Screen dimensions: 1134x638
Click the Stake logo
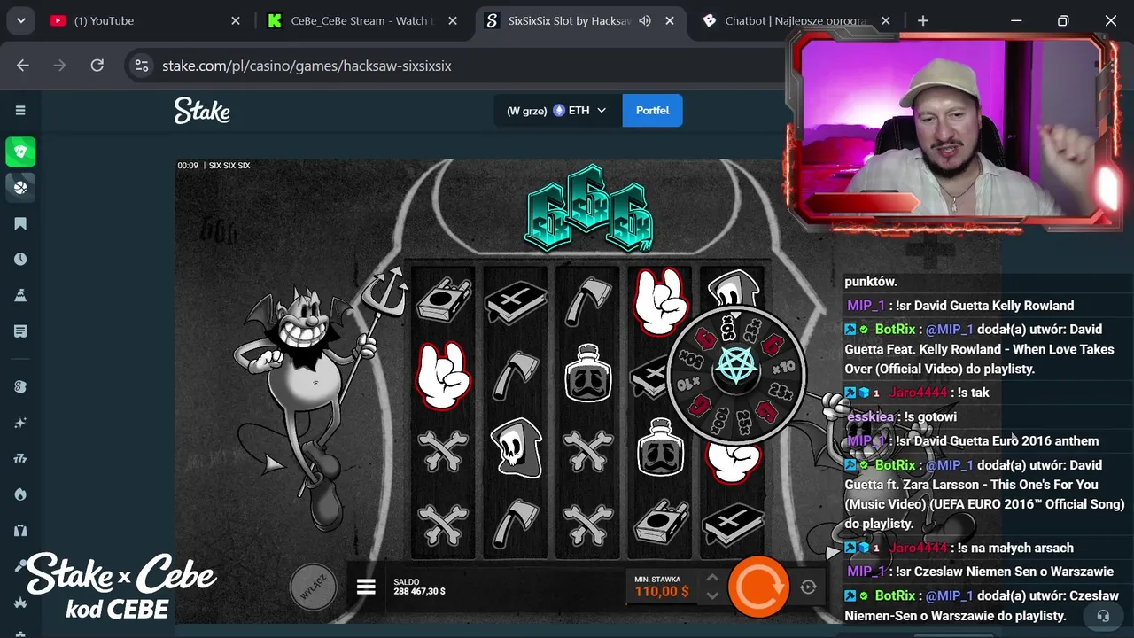tap(202, 111)
